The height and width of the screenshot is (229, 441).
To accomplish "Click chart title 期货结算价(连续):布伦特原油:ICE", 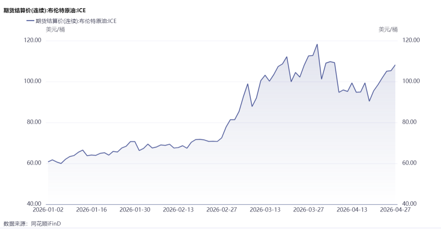I will (x=45, y=10).
